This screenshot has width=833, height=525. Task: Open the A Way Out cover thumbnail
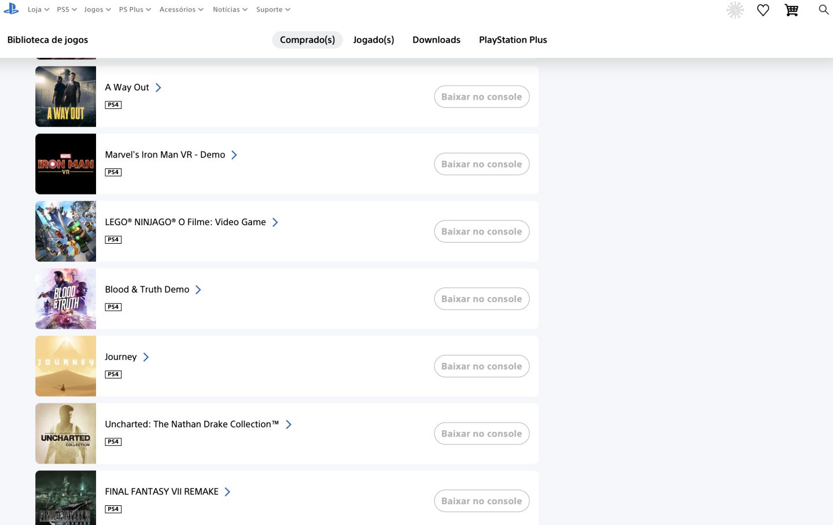pos(65,97)
